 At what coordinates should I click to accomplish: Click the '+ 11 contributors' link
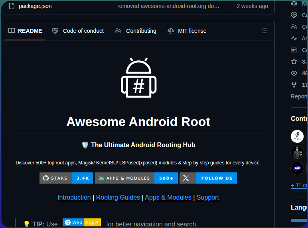(x=298, y=185)
